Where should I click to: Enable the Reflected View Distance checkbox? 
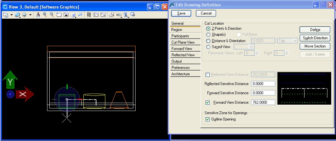207,75
